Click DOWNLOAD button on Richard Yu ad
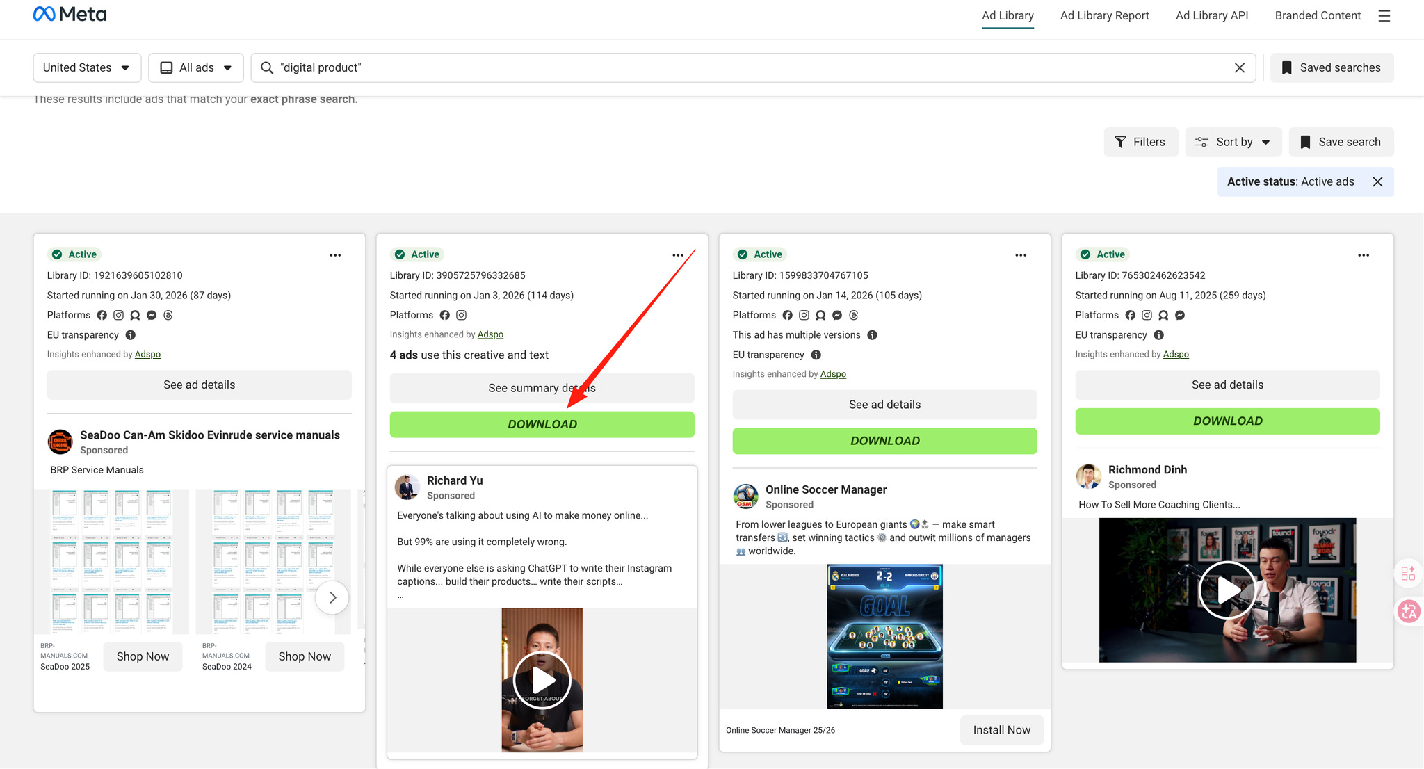 pos(542,424)
